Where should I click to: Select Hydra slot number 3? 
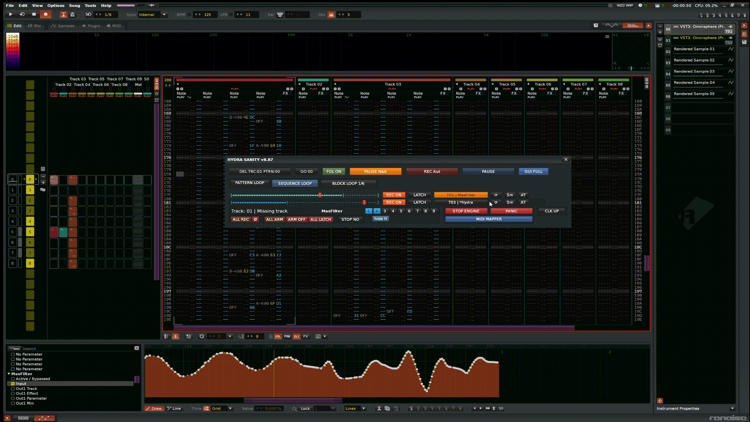[385, 211]
